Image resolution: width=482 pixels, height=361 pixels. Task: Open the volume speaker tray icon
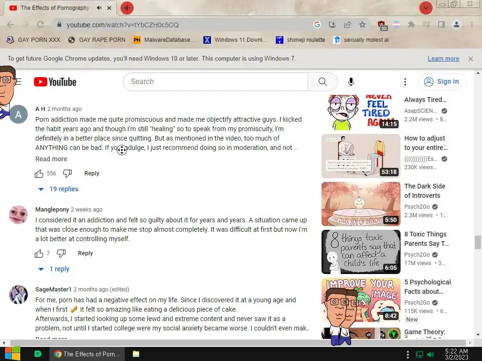pos(430,354)
